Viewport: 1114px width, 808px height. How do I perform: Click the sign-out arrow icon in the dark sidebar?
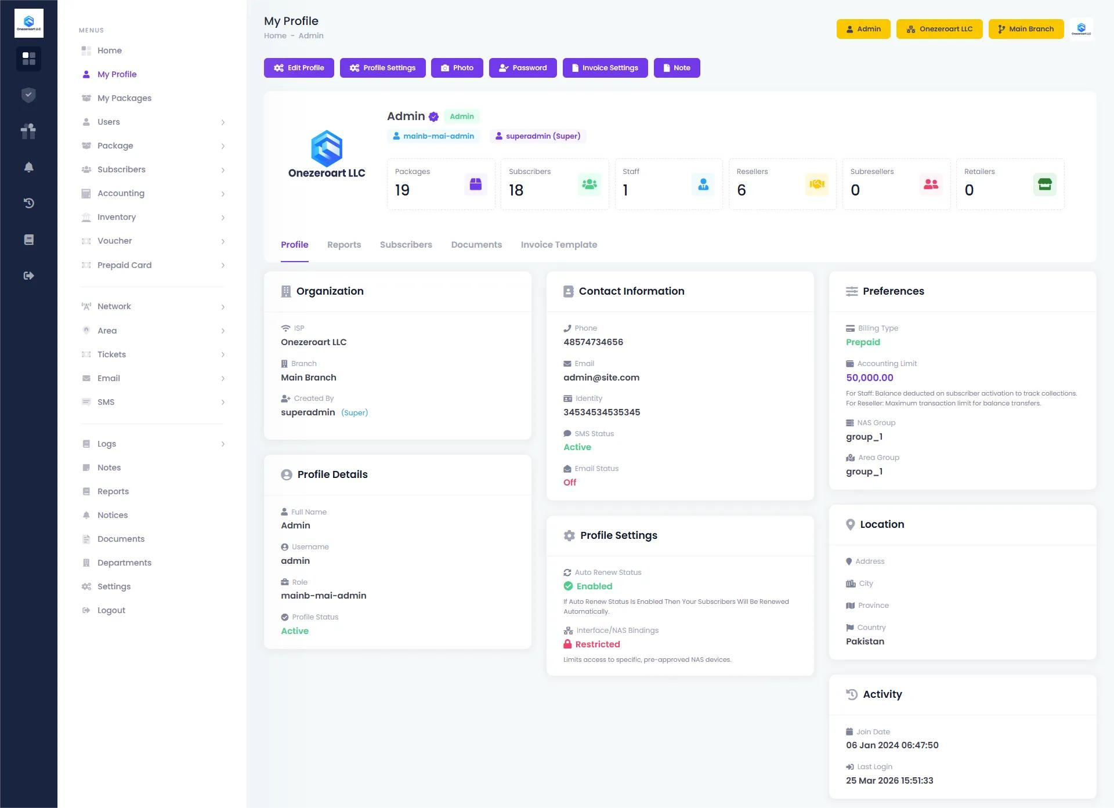coord(28,276)
